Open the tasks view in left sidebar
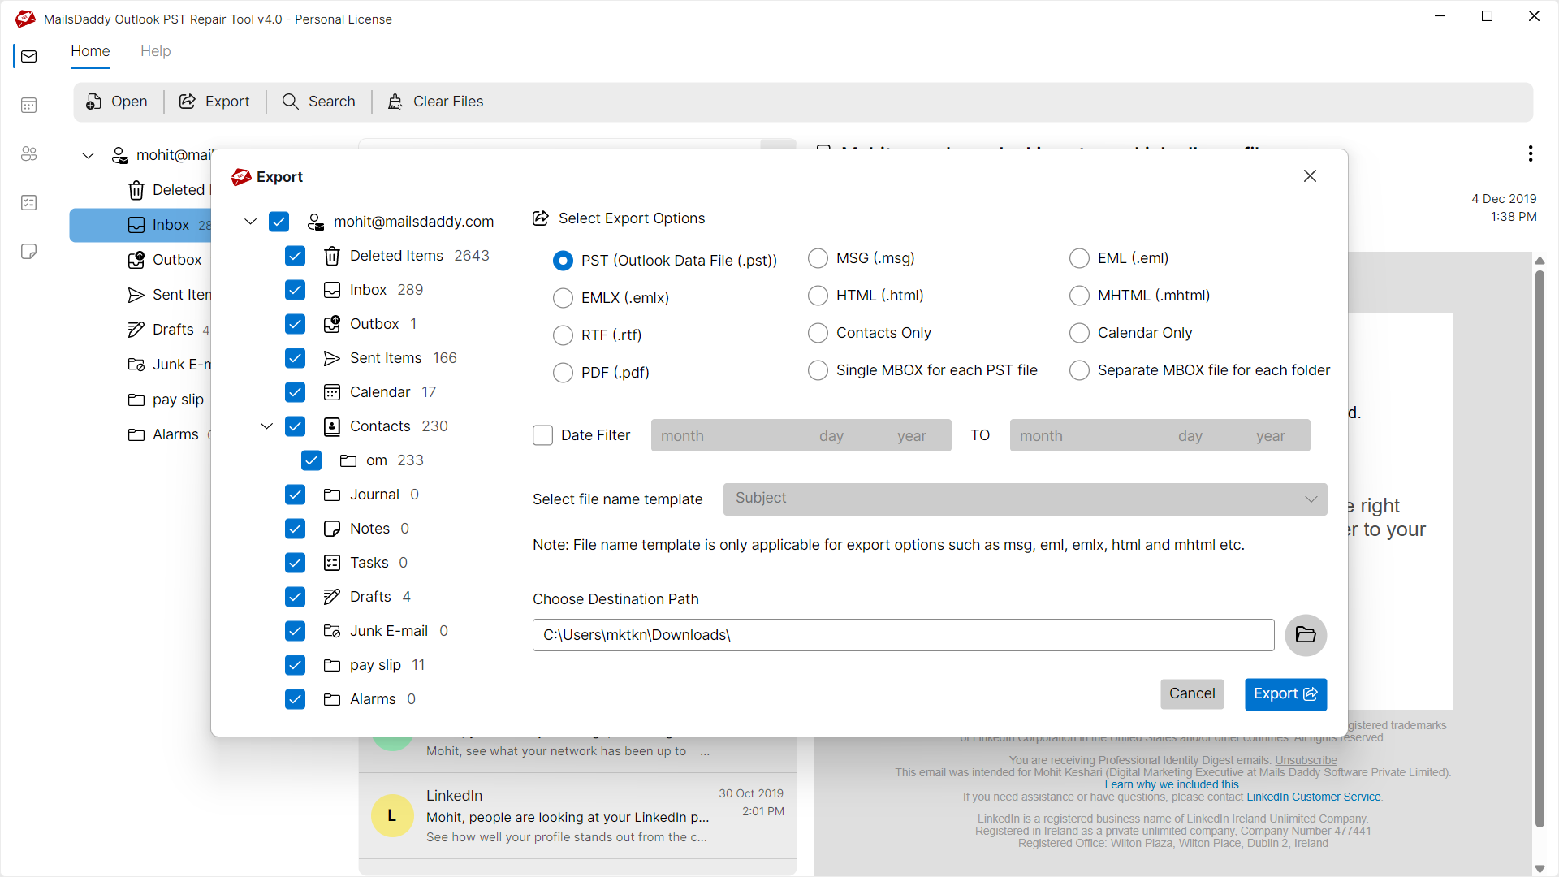Image resolution: width=1559 pixels, height=877 pixels. tap(29, 202)
